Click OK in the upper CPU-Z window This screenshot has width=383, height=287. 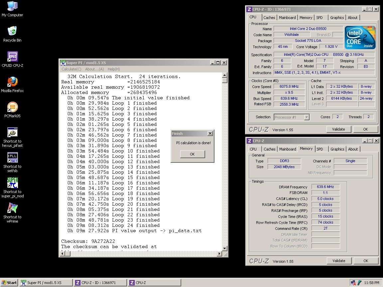point(365,129)
